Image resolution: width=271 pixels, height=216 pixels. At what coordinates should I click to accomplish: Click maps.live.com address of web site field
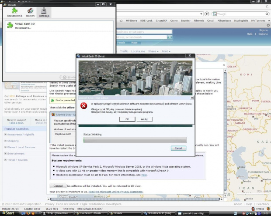(x=65, y=134)
